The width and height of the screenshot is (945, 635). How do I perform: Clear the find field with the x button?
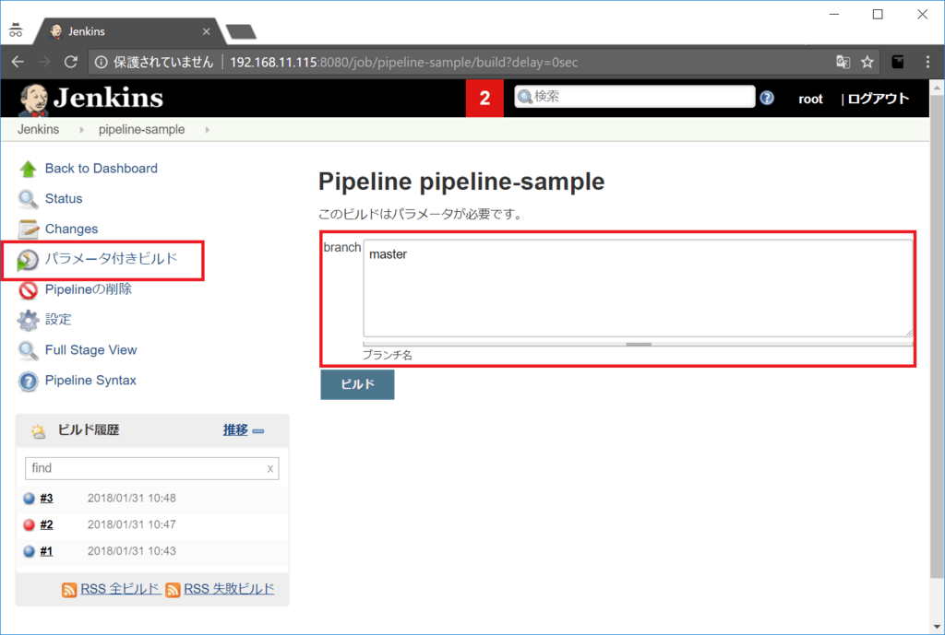click(270, 468)
